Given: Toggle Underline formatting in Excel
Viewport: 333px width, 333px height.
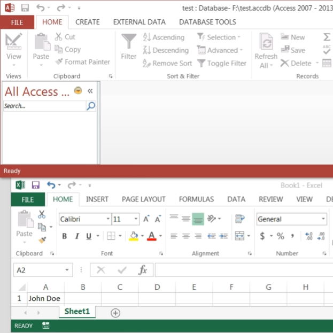Looking at the screenshot, I should (89, 236).
